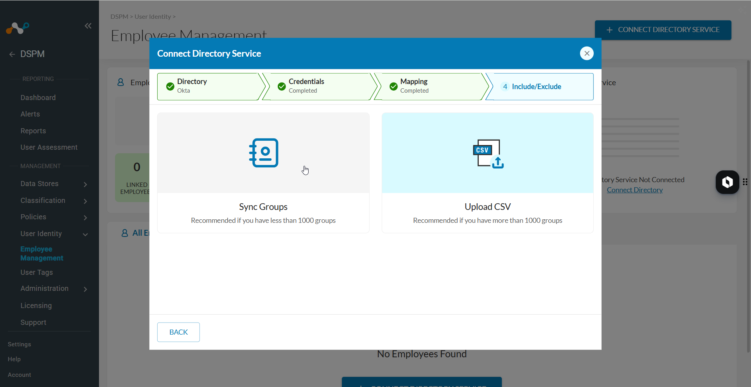Image resolution: width=751 pixels, height=387 pixels.
Task: Open Settings in the sidebar footer
Action: pyautogui.click(x=19, y=344)
